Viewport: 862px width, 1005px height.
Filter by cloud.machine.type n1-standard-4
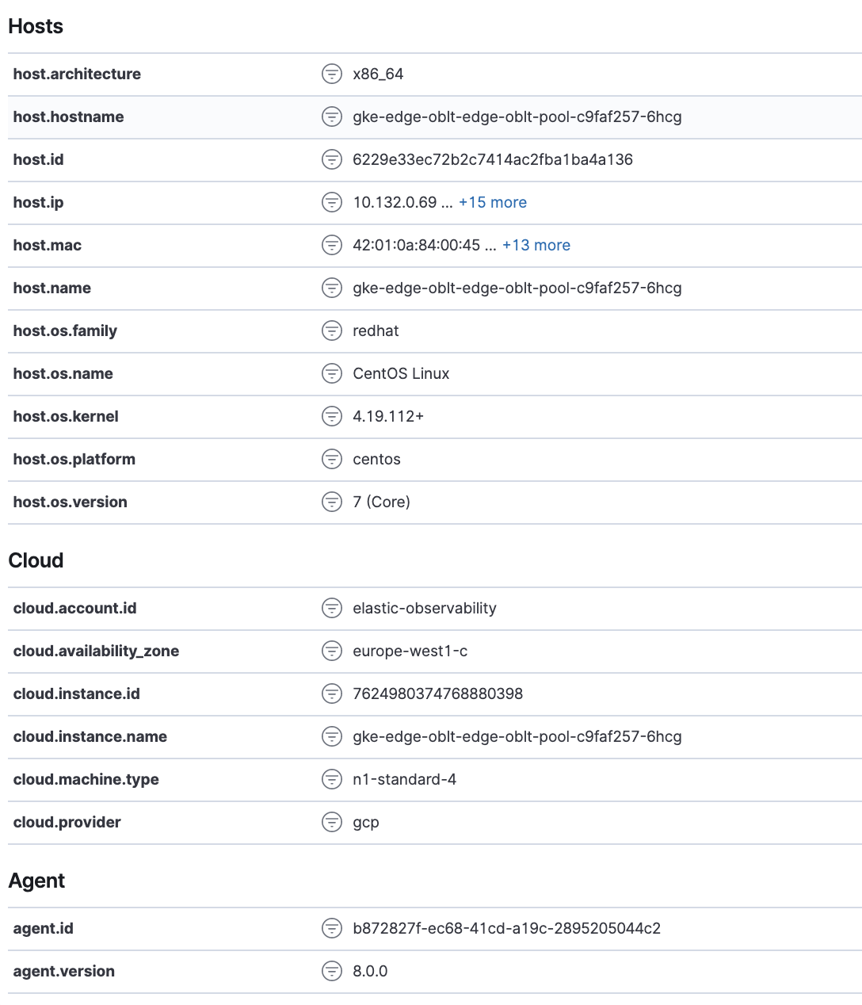pos(331,779)
